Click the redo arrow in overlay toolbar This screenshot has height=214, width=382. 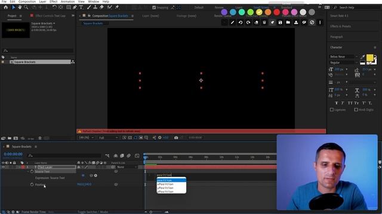(248, 23)
